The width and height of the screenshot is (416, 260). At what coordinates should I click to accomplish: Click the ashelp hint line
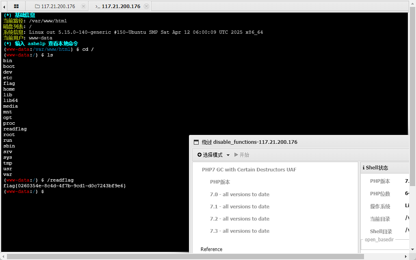(41, 43)
